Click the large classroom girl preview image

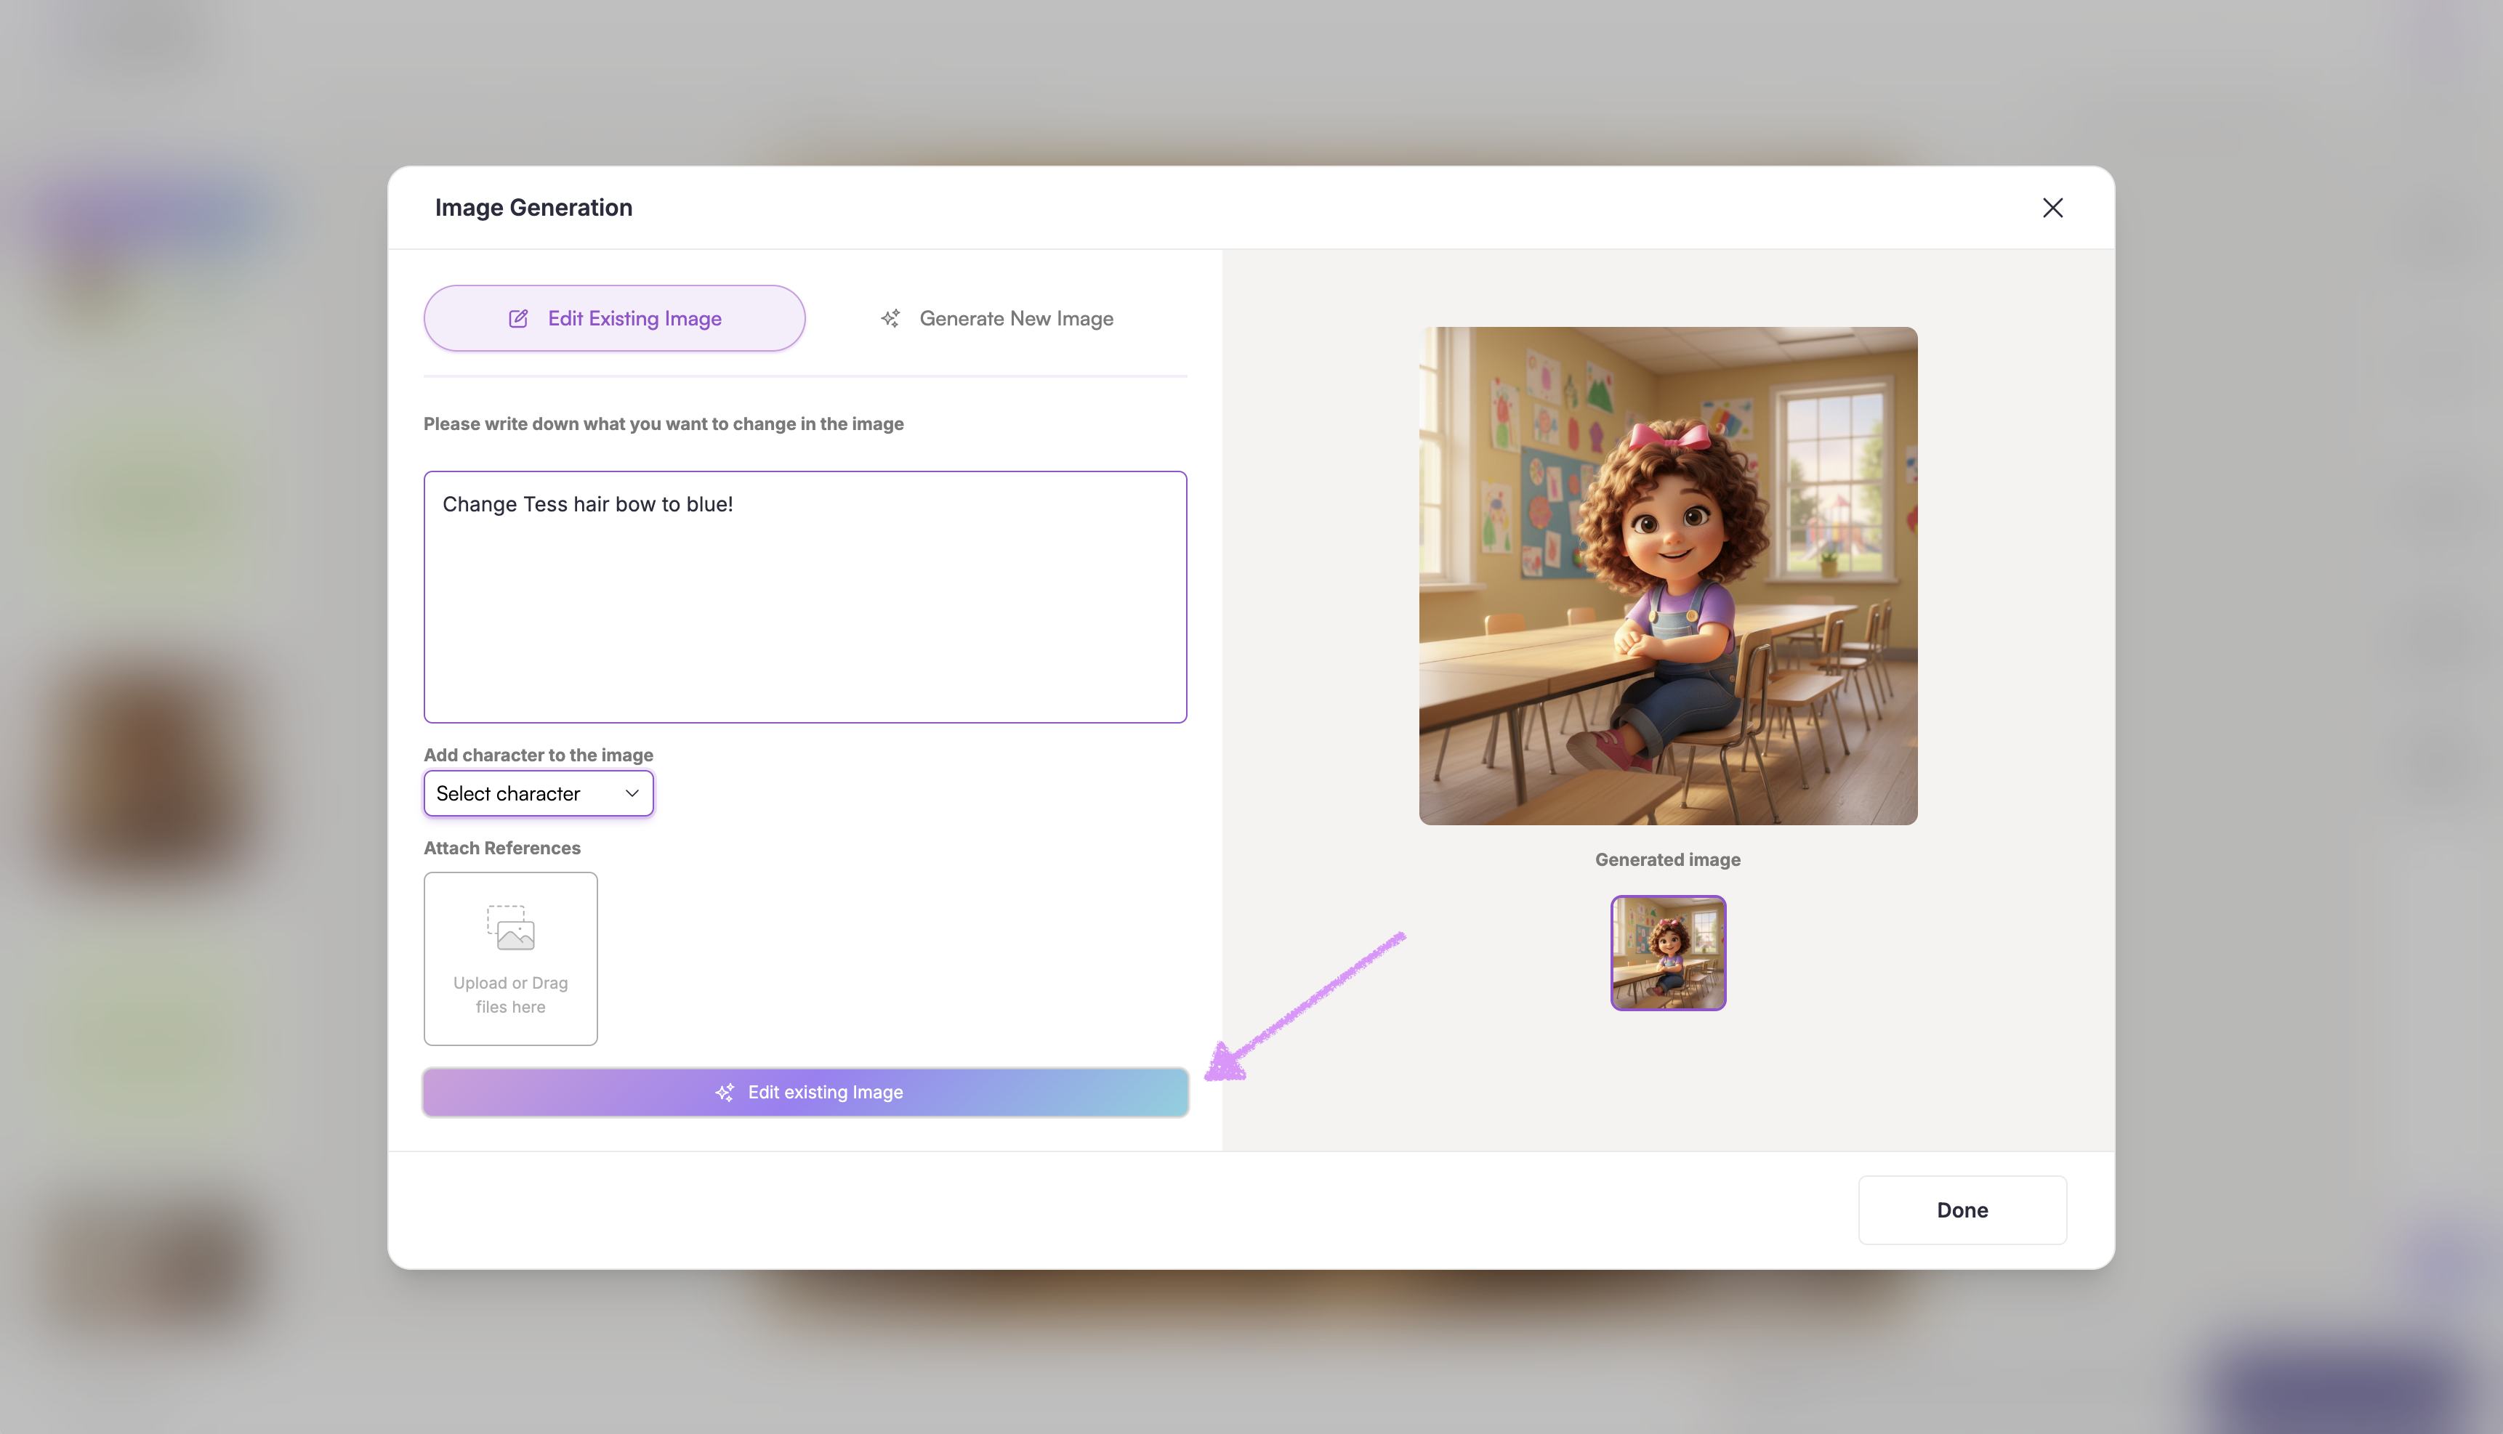pyautogui.click(x=1668, y=575)
